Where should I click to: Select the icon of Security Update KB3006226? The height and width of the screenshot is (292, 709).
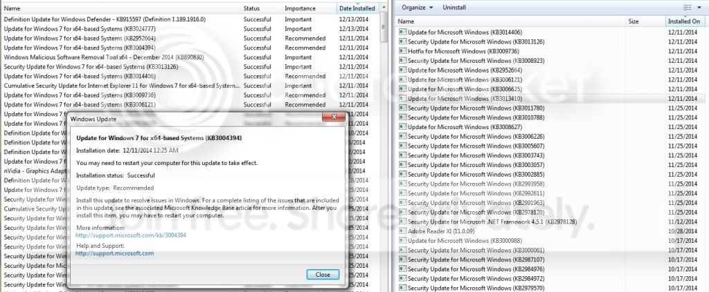(x=403, y=136)
